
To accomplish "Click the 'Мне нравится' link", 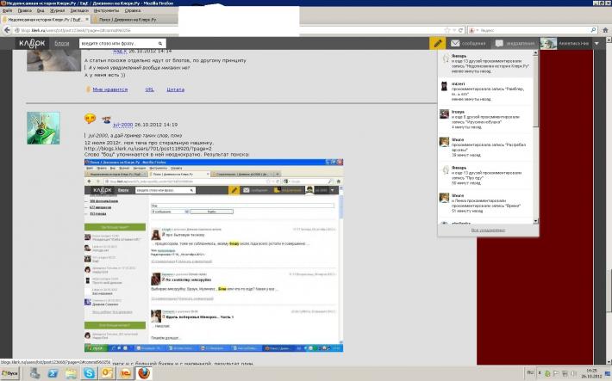I will click(x=110, y=89).
